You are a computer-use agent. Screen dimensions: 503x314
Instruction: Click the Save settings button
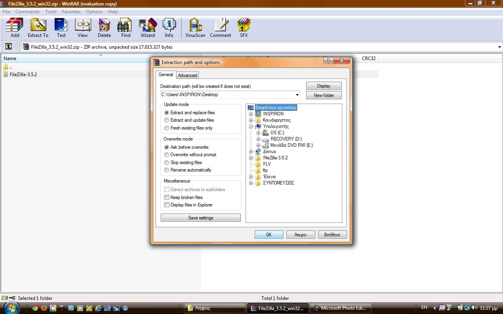coord(201,218)
